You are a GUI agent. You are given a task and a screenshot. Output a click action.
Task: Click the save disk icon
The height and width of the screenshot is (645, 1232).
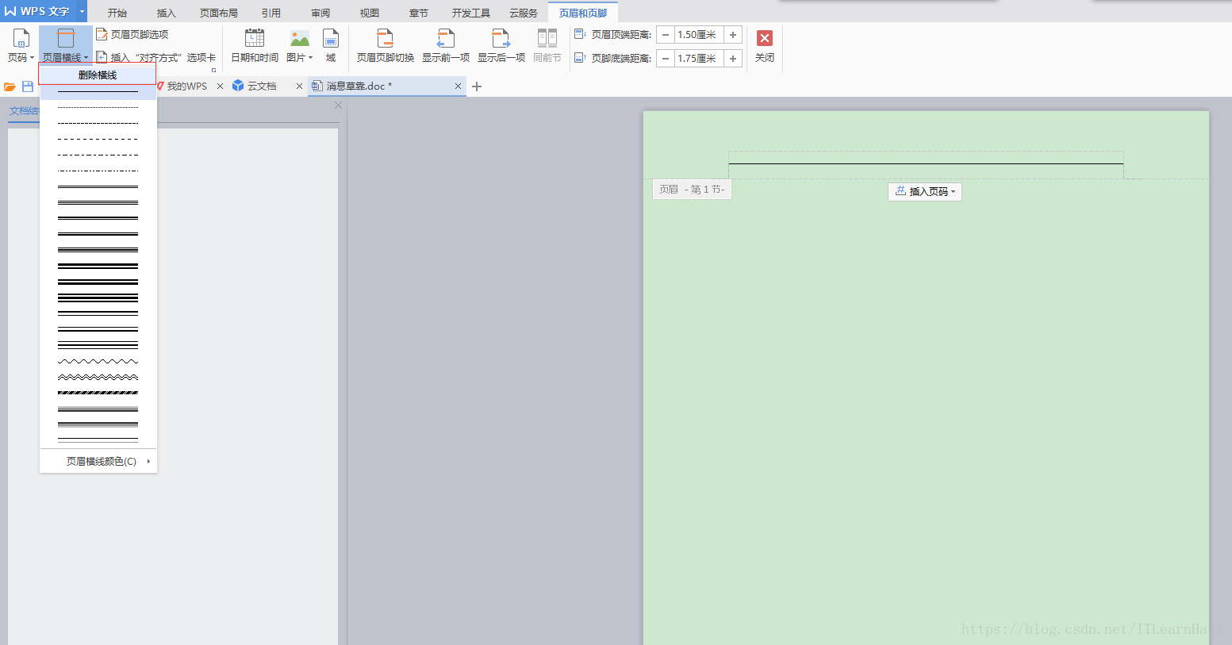point(28,86)
